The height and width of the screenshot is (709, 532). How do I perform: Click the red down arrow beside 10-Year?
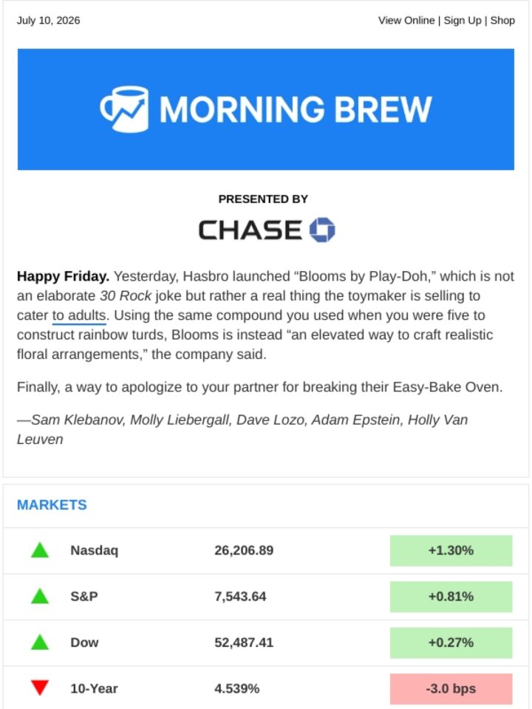pos(40,688)
